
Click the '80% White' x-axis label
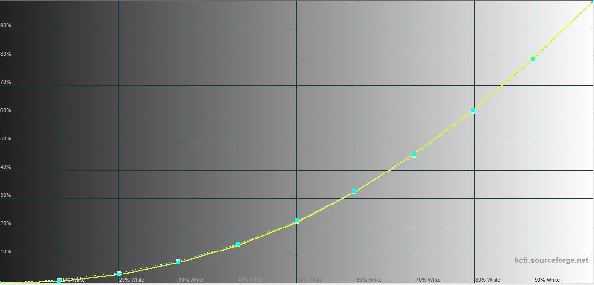(x=488, y=280)
